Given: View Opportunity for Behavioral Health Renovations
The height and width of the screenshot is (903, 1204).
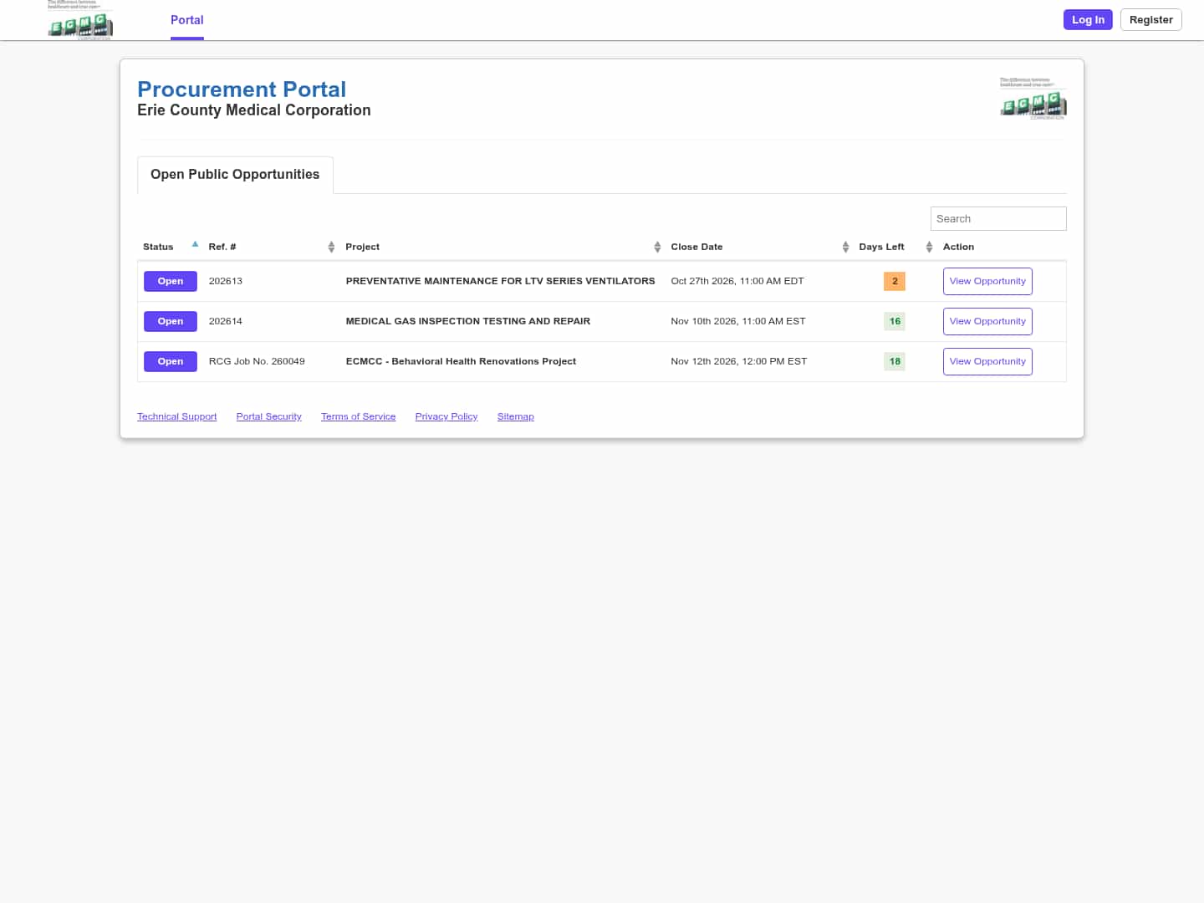Looking at the screenshot, I should point(987,361).
